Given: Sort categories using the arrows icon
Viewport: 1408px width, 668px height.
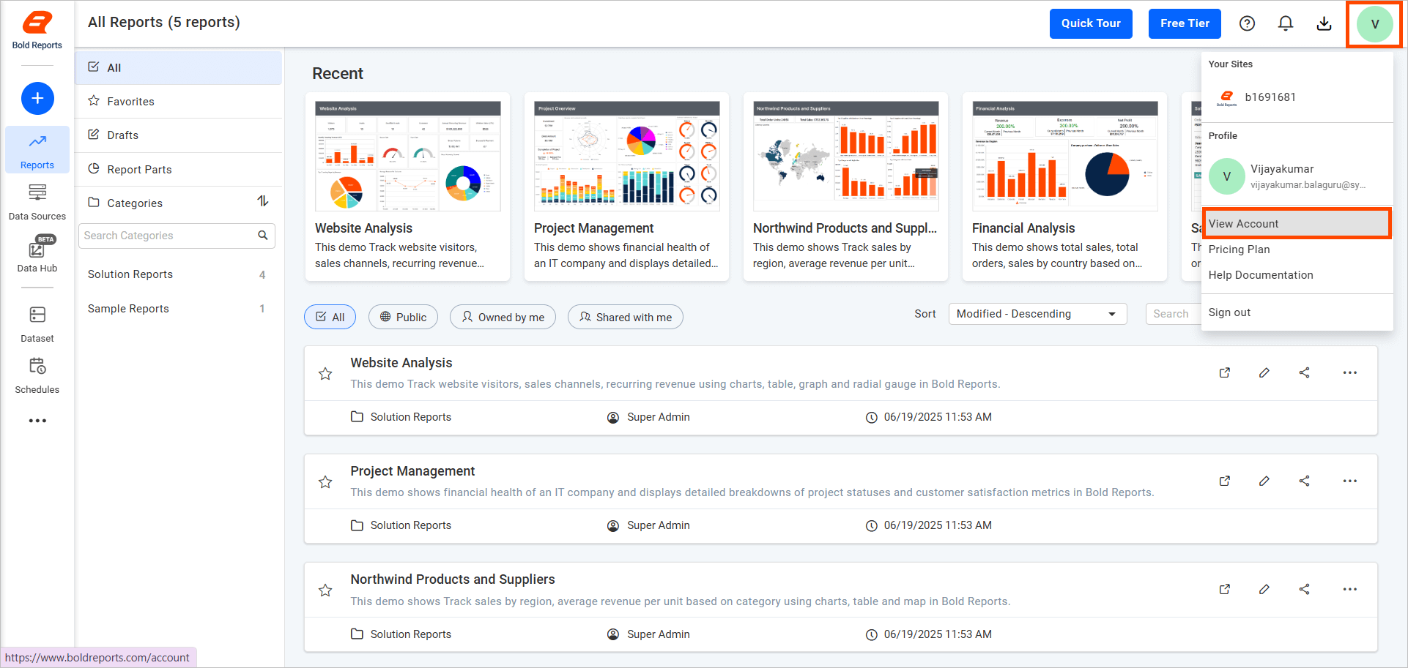Looking at the screenshot, I should click(x=263, y=201).
